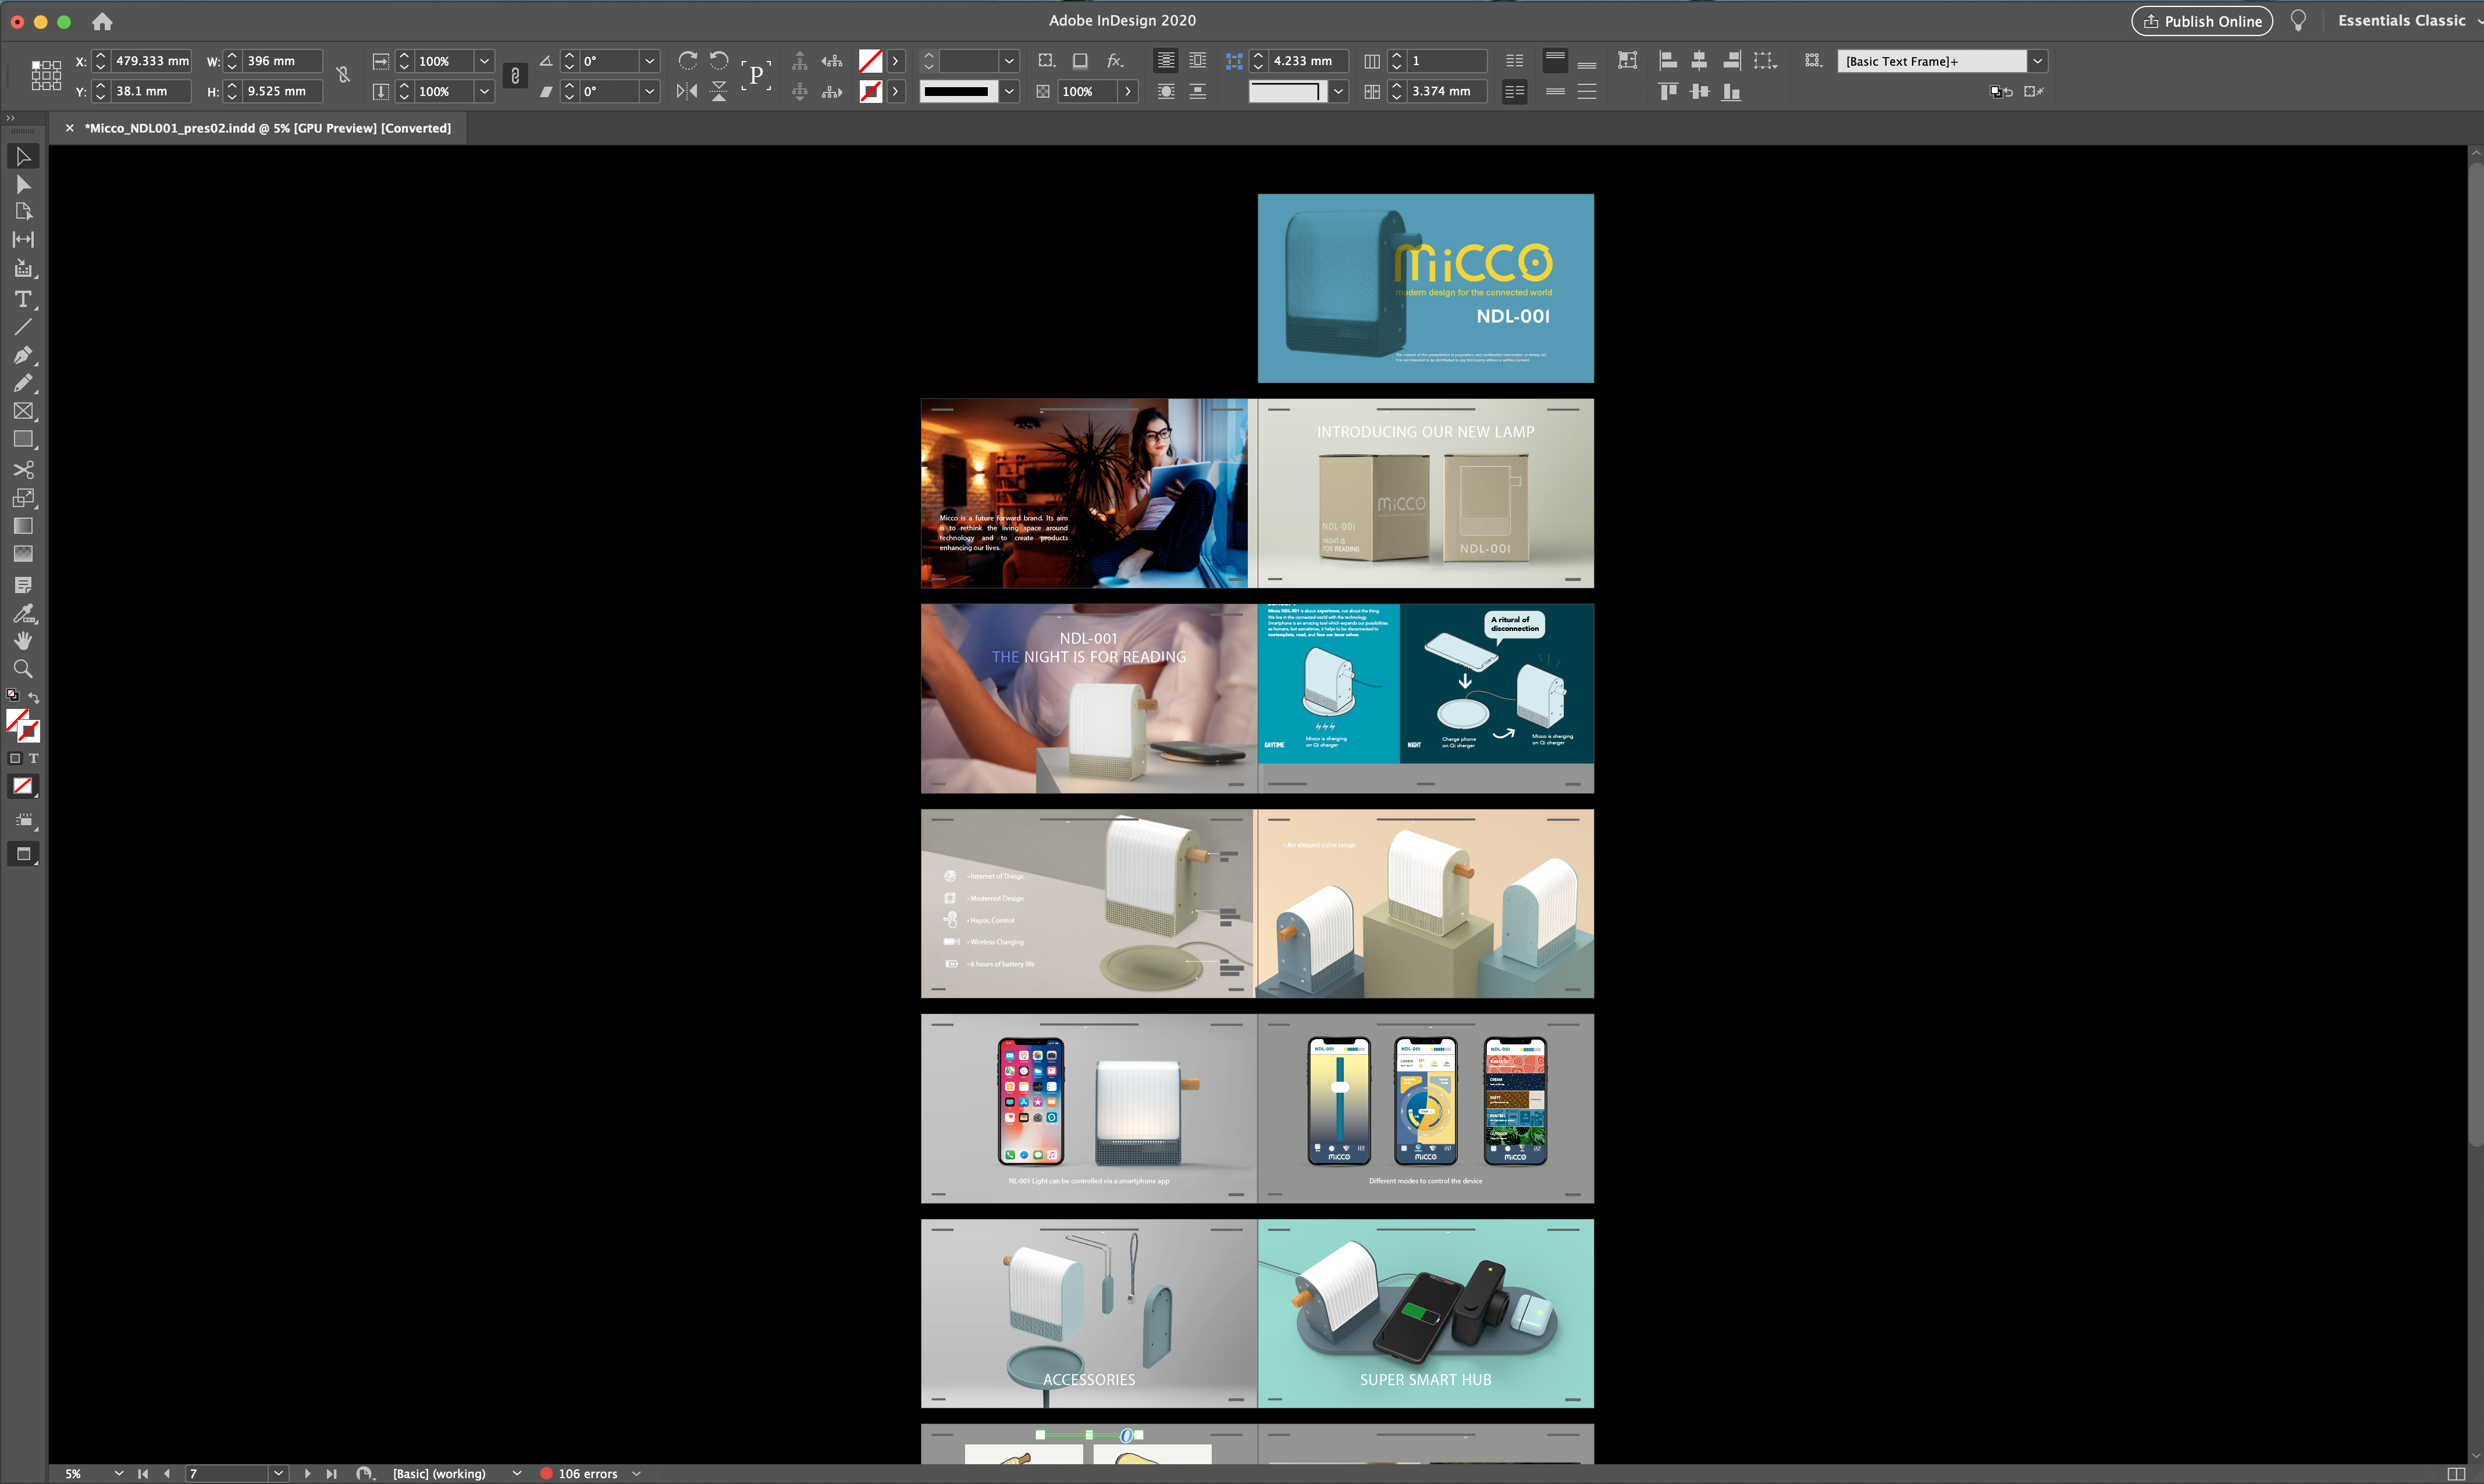2484x1484 pixels.
Task: Toggle constrain width and height proportions
Action: (343, 75)
